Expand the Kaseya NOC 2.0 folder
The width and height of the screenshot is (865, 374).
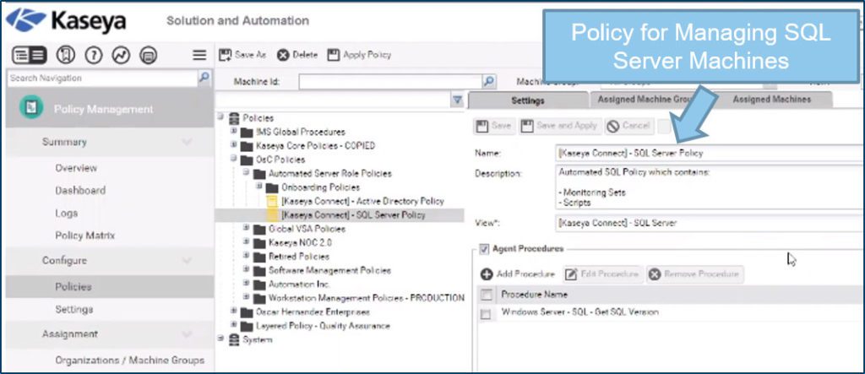[247, 241]
